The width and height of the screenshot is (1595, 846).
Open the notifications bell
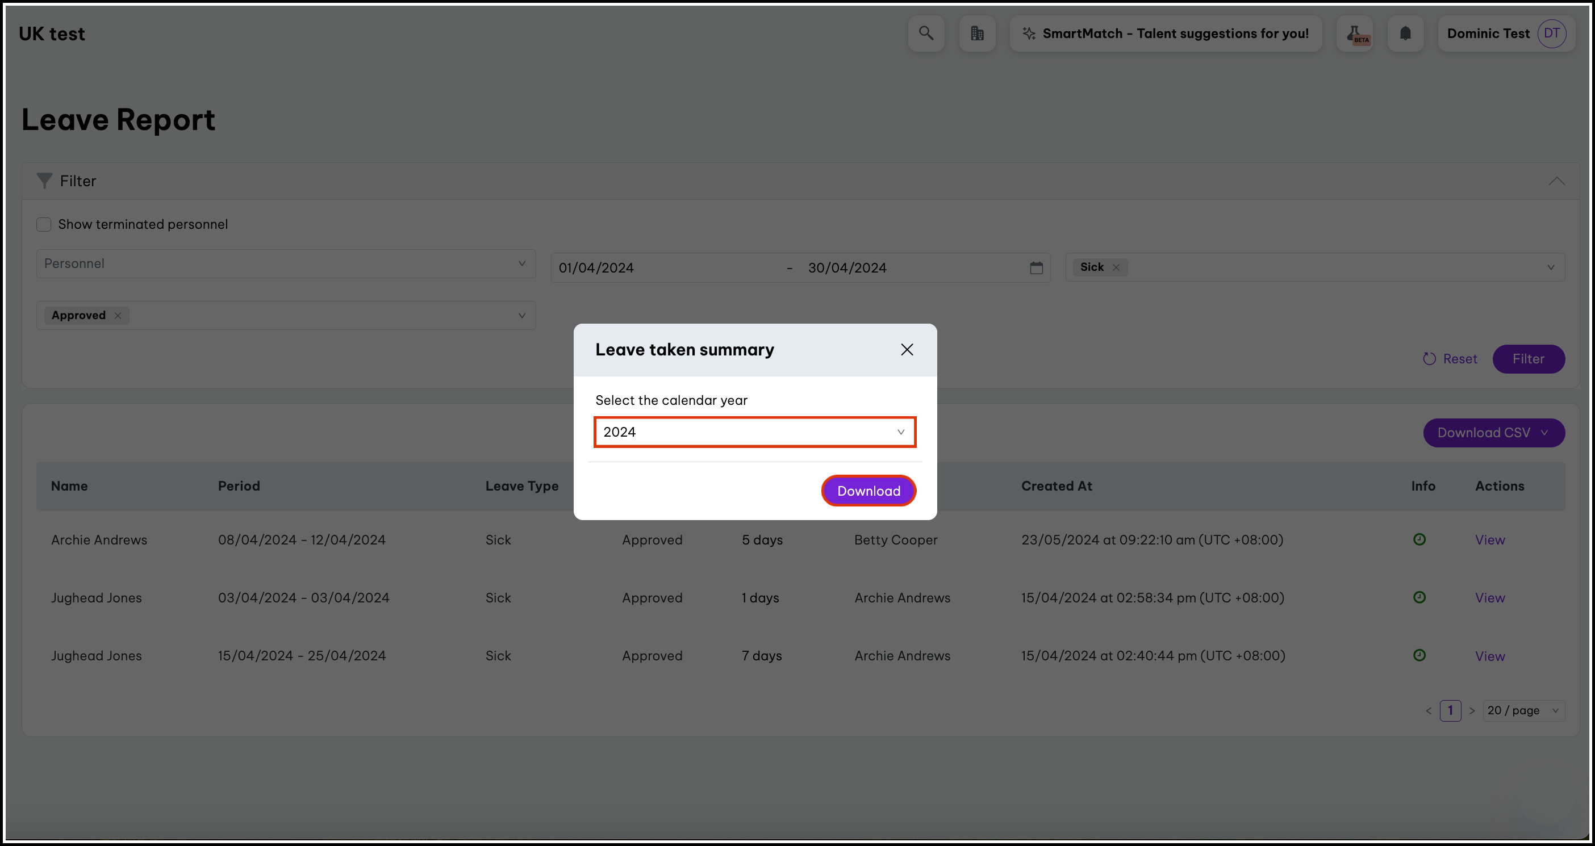[1405, 33]
